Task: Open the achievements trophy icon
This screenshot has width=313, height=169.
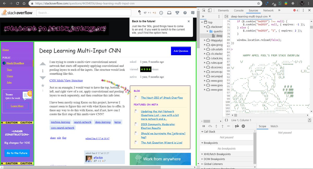Action: [x=177, y=13]
